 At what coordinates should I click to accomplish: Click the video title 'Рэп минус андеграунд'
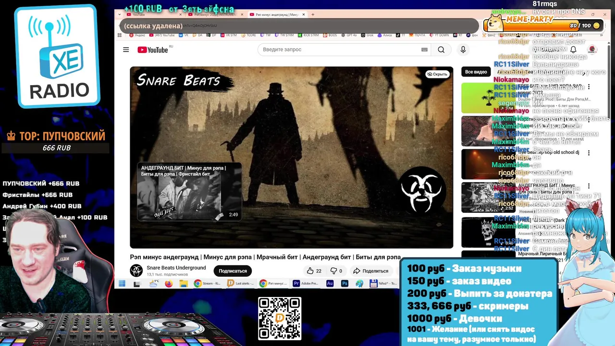click(265, 257)
